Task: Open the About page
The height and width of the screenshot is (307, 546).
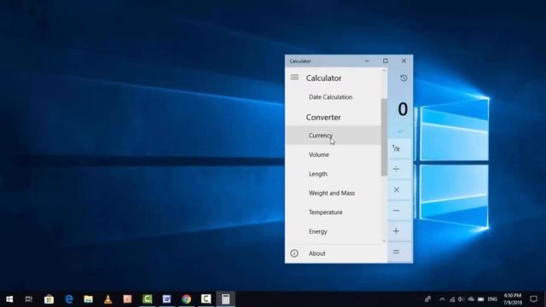Action: 336,253
